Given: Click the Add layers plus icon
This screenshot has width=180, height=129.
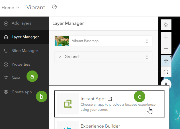Looking at the screenshot, I should 6,23.
